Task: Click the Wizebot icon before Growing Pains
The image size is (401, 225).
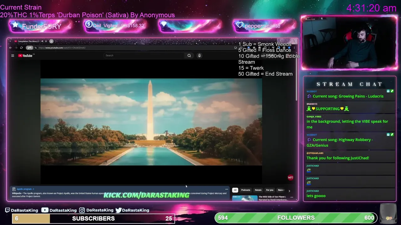Action: click(309, 96)
